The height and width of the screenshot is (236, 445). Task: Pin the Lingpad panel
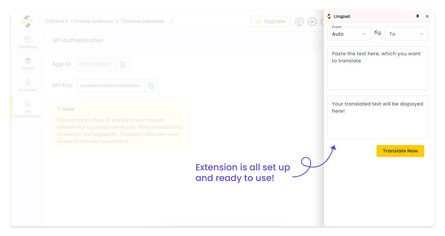pyautogui.click(x=418, y=16)
